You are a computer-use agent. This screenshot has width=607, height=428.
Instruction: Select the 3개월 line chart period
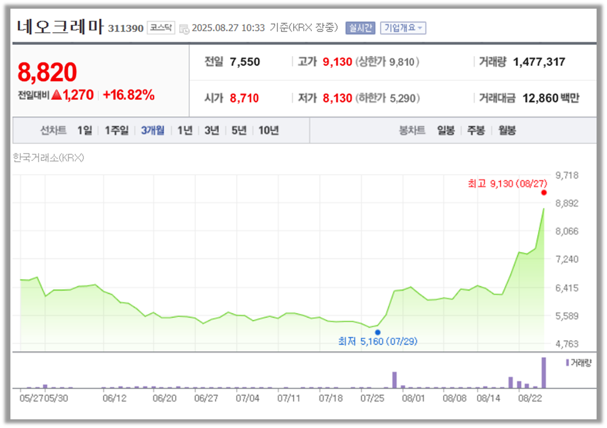(153, 130)
